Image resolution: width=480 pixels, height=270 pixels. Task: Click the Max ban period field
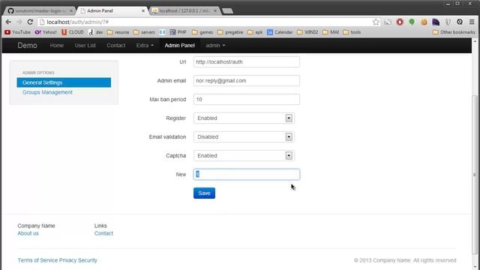[x=247, y=99]
